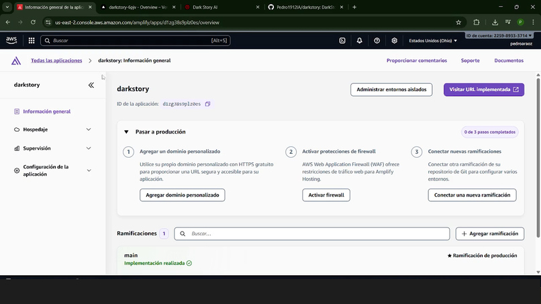Open Chrome downloads icon

[495, 22]
